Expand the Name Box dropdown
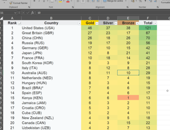This screenshot has width=170, height=130. point(15,13)
